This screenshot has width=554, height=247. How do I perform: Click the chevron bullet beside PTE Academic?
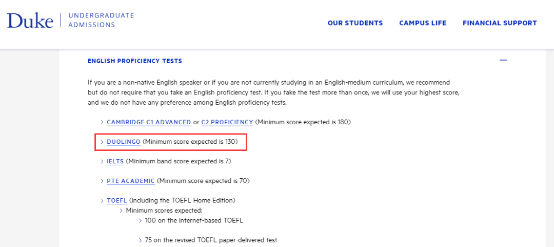tap(103, 181)
